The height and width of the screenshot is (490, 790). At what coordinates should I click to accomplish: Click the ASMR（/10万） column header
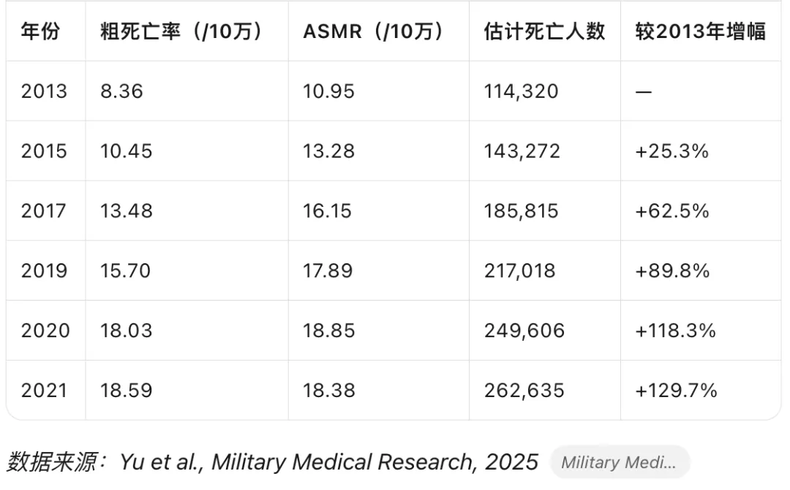coord(374,32)
